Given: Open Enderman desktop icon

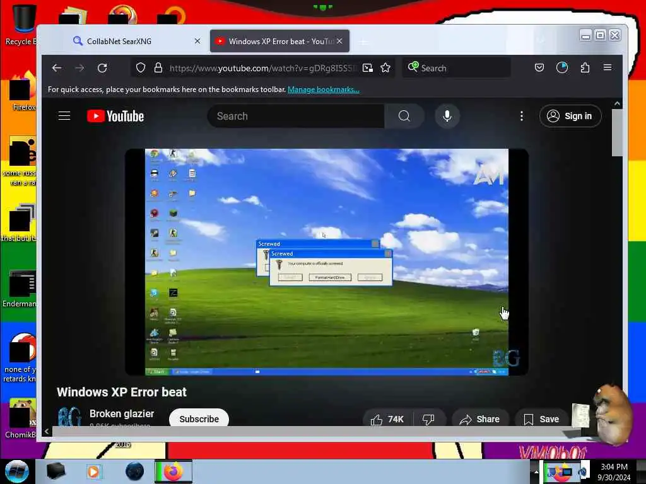Looking at the screenshot, I should click(20, 289).
